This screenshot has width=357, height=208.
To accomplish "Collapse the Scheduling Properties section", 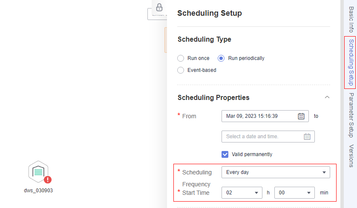I will tap(327, 97).
